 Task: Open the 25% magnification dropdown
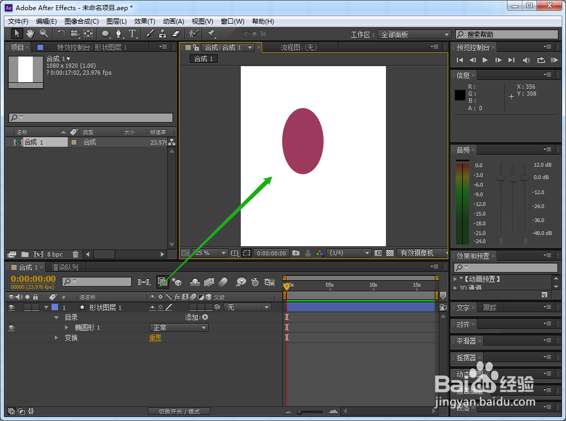click(x=210, y=253)
